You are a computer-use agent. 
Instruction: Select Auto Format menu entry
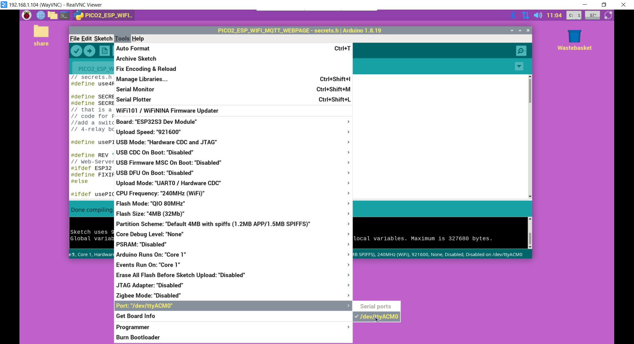[x=233, y=49]
